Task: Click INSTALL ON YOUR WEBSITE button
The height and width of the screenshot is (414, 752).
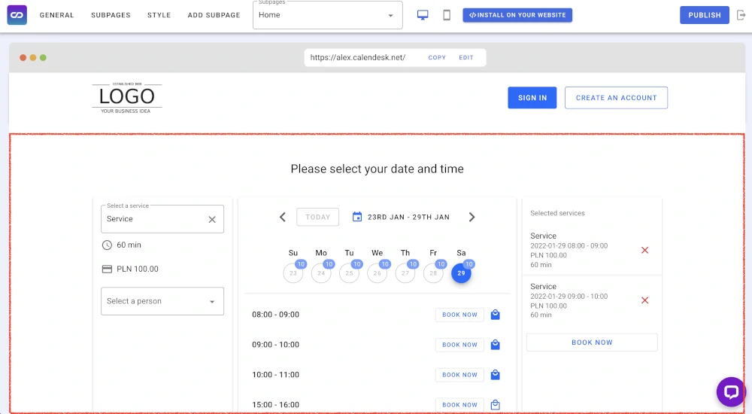Action: (517, 15)
